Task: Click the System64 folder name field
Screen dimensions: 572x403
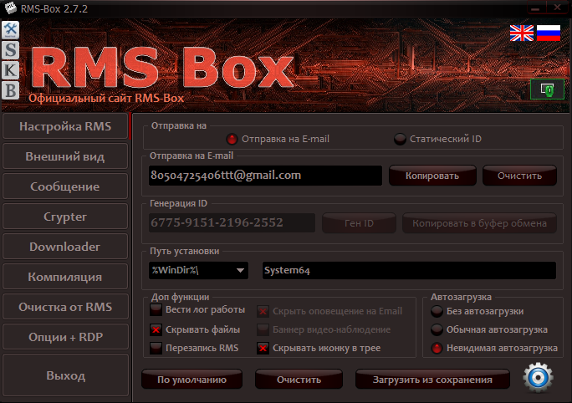Action: tap(408, 271)
